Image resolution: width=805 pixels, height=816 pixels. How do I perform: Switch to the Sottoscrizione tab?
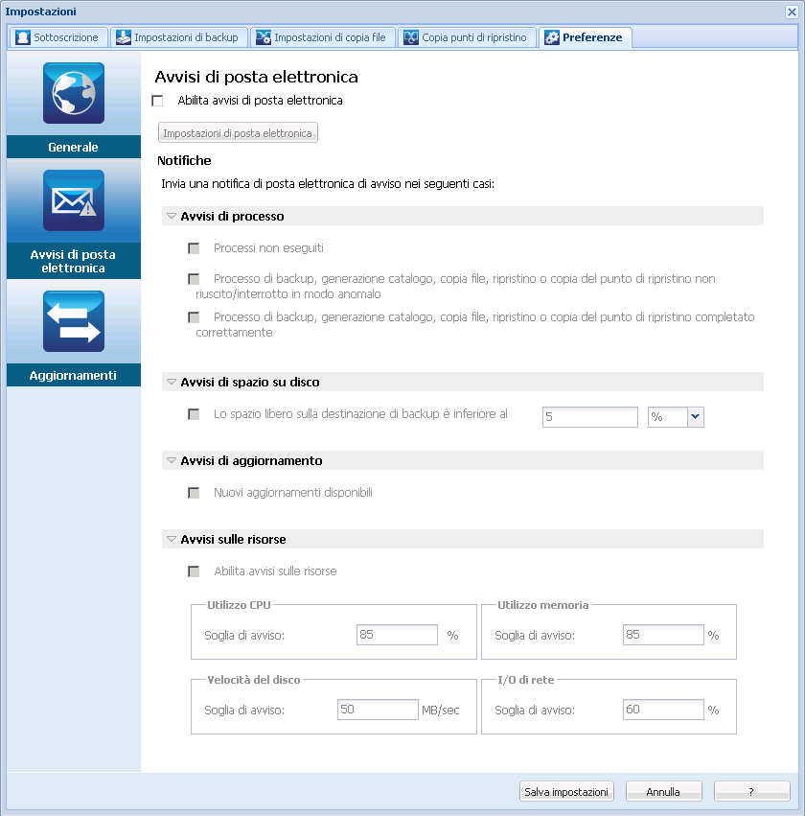click(x=57, y=37)
